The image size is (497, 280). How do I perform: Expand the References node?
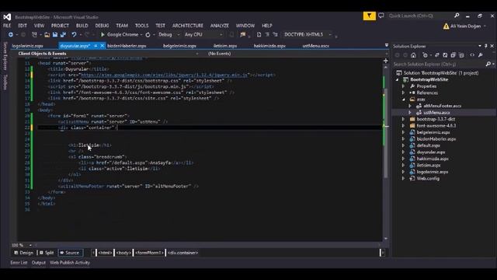tap(404, 93)
